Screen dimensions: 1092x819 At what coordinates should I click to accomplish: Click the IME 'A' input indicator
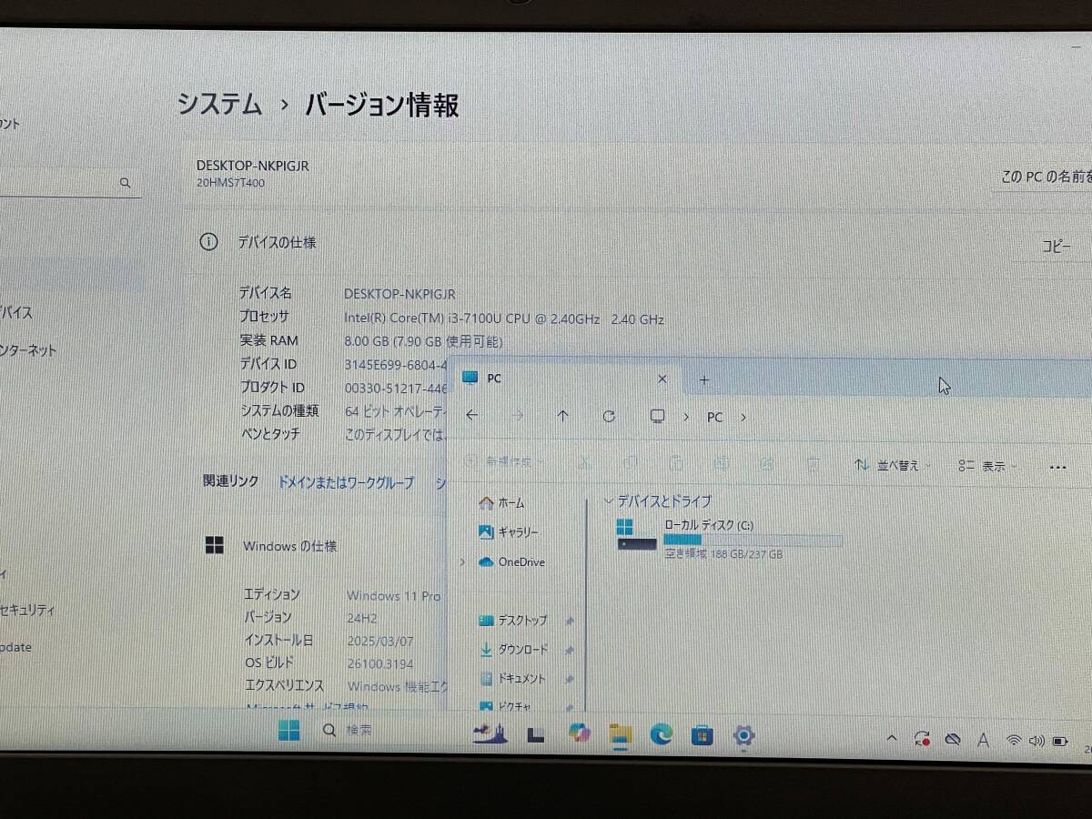coord(983,741)
